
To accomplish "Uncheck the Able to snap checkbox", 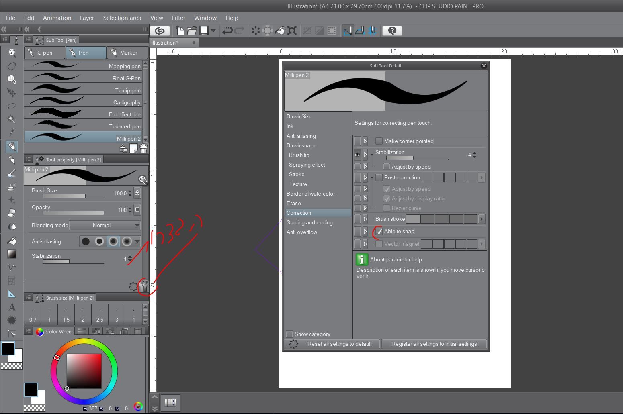I will (379, 232).
